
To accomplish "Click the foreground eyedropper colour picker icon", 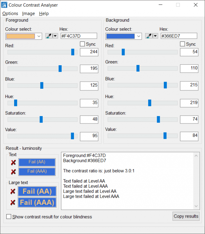I will (49, 36).
